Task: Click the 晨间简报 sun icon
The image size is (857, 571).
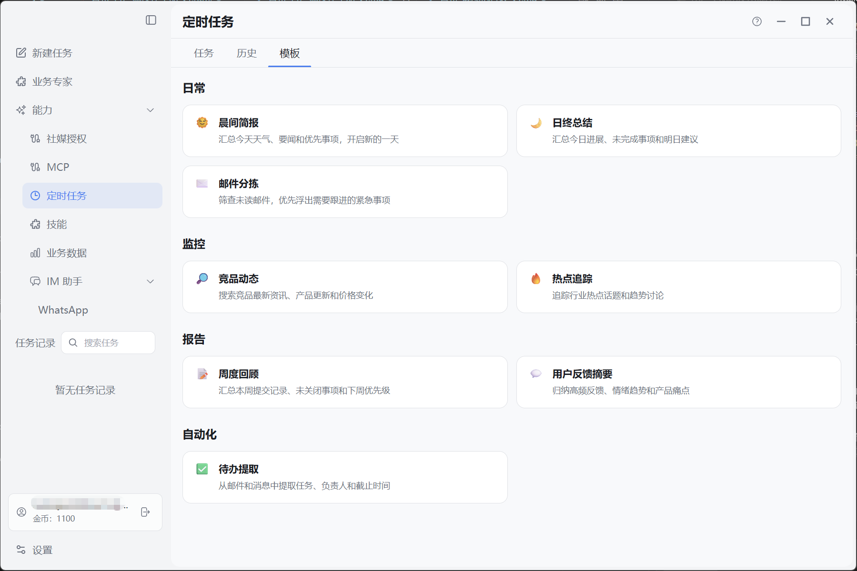Action: click(x=202, y=123)
